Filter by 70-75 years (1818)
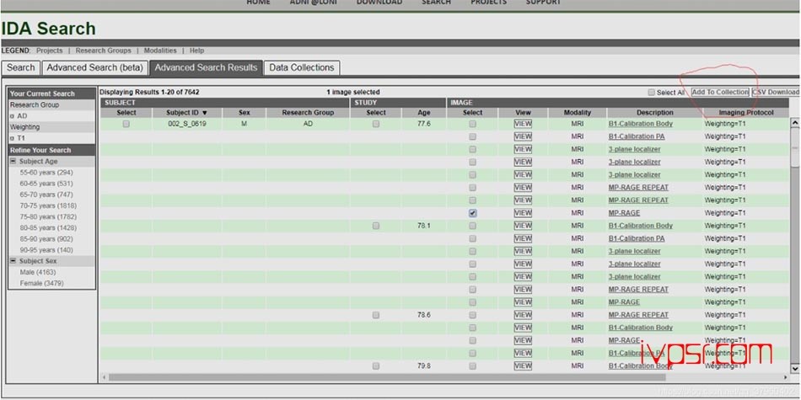 tap(48, 205)
